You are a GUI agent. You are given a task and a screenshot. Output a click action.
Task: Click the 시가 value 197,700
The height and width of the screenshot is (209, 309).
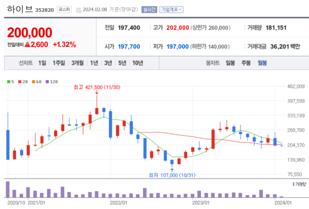coord(129,47)
